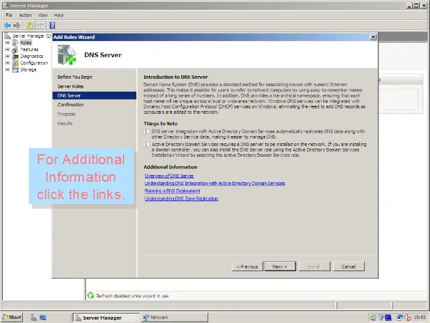This screenshot has height=323, width=430.
Task: Click the Forward arrow toolbar icon
Action: tap(17, 26)
